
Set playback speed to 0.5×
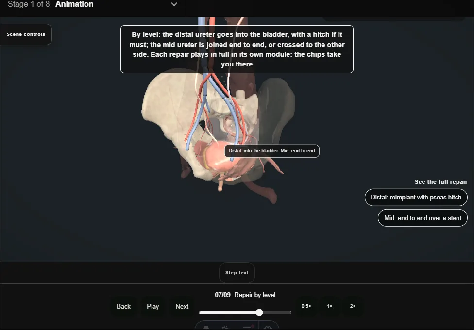click(306, 306)
